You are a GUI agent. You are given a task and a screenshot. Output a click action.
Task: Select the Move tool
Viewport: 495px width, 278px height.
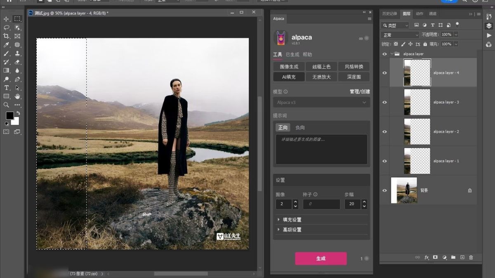(x=6, y=19)
